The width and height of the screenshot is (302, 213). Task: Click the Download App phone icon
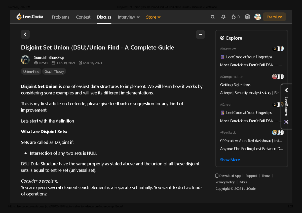[217, 176]
